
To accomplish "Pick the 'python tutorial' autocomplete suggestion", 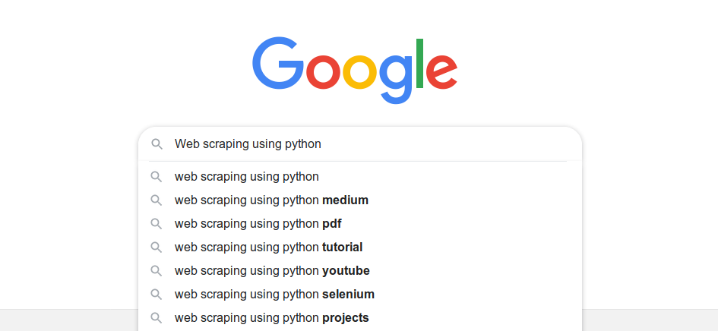I will click(360, 247).
